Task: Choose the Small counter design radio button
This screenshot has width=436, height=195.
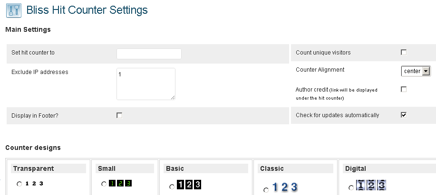Action: point(104,184)
